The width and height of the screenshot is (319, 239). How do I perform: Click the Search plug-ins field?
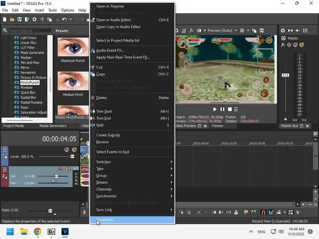point(30,30)
